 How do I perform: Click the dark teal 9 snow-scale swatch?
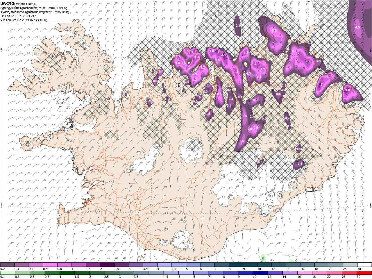pyautogui.click(x=250, y=265)
